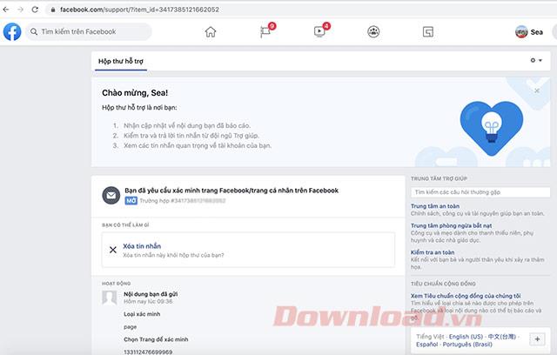The image size is (557, 355).
Task: Click the Sea profile name
Action: point(536,32)
